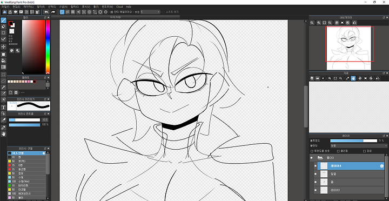Float the Navigator panel with popout icon
Image resolution: width=389 pixels, height=201 pixels.
[x=384, y=17]
